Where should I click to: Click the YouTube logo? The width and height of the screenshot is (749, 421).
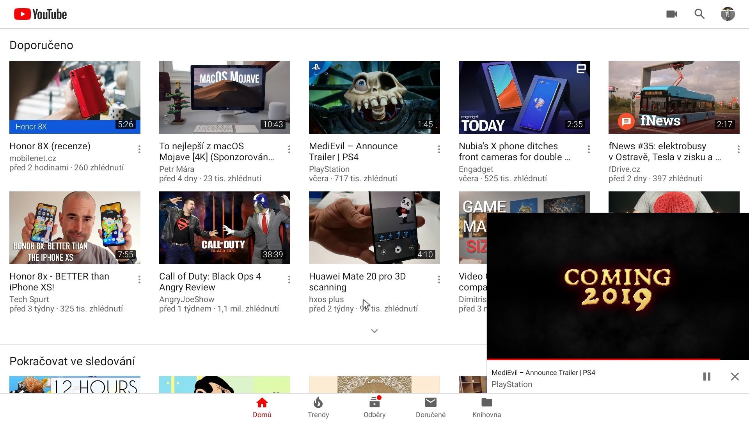(x=41, y=14)
